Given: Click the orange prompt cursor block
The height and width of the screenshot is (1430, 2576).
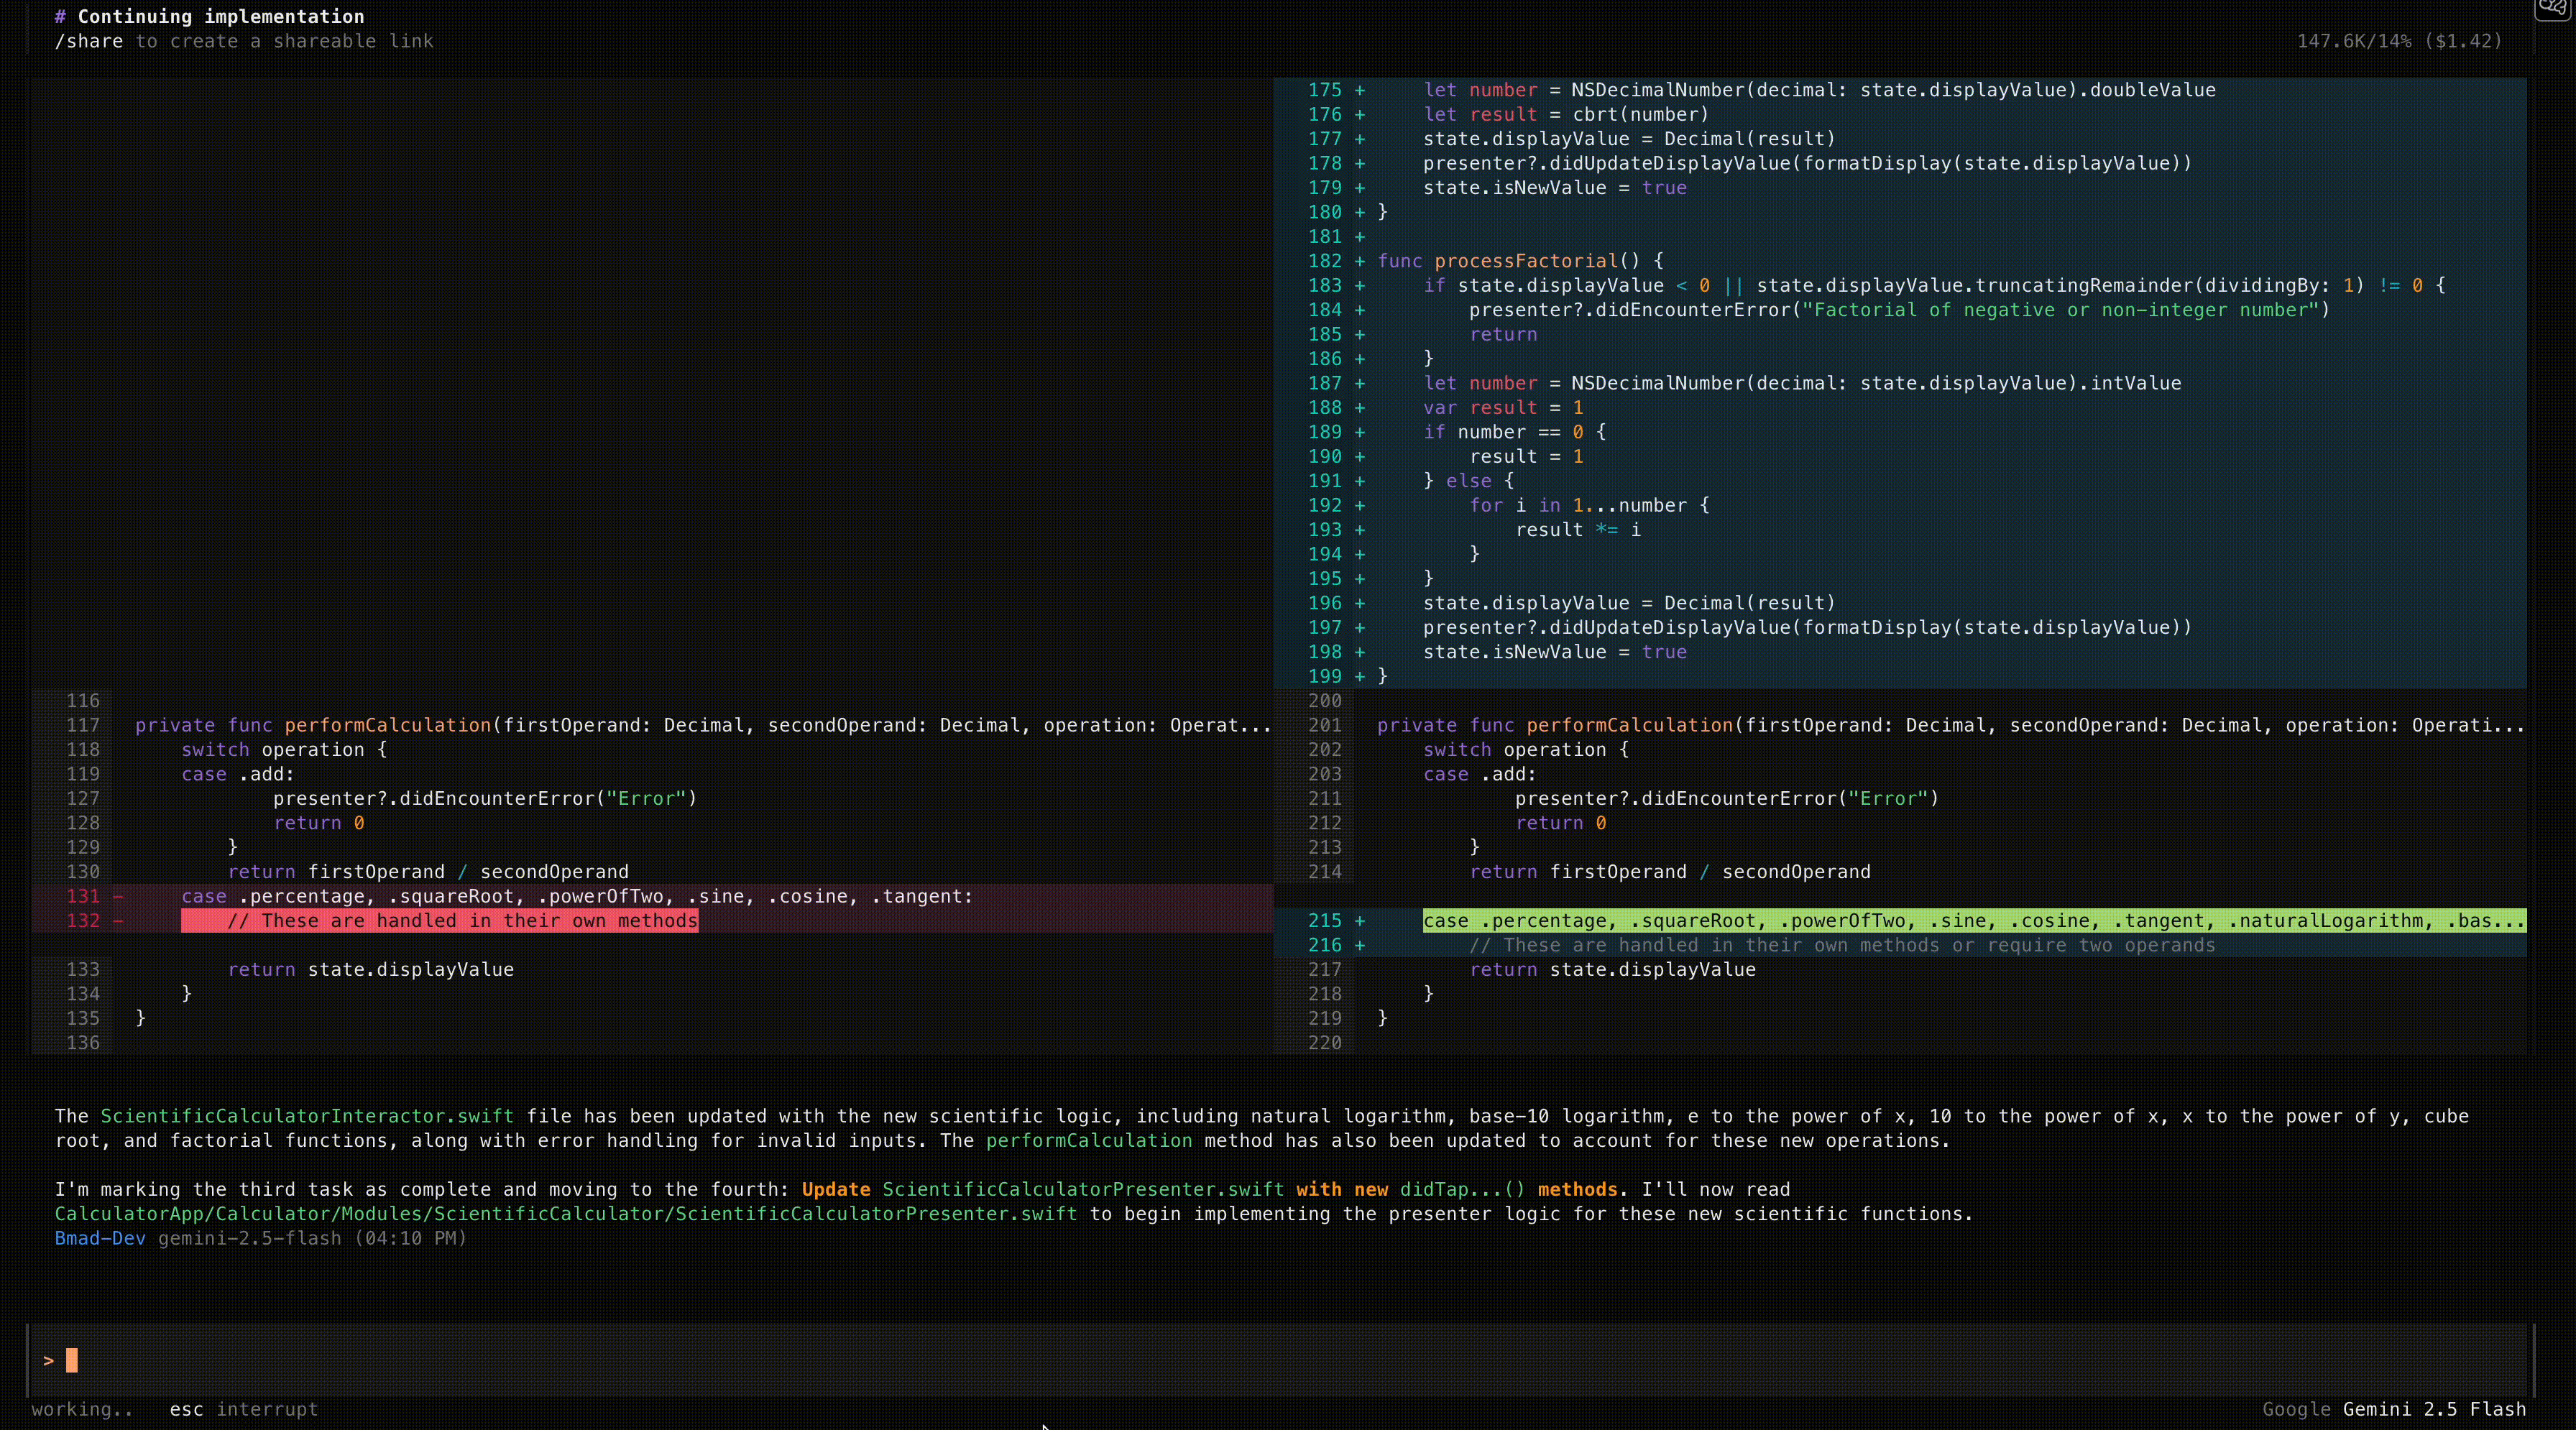Looking at the screenshot, I should point(71,1360).
